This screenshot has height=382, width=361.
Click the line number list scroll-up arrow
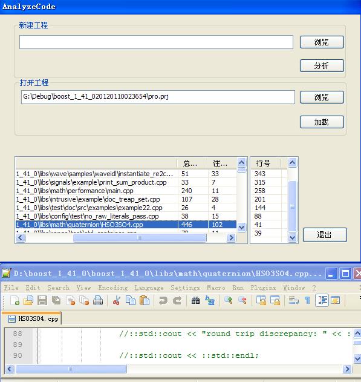click(x=293, y=162)
